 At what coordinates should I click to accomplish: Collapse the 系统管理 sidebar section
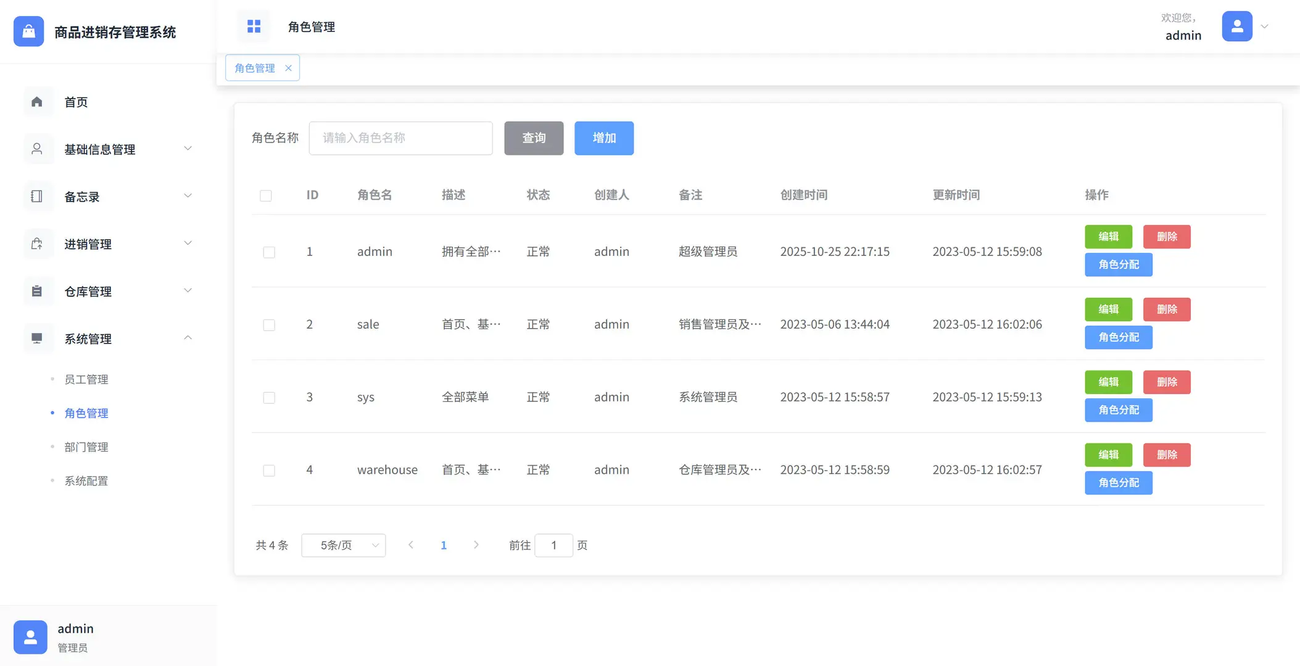[x=188, y=337]
